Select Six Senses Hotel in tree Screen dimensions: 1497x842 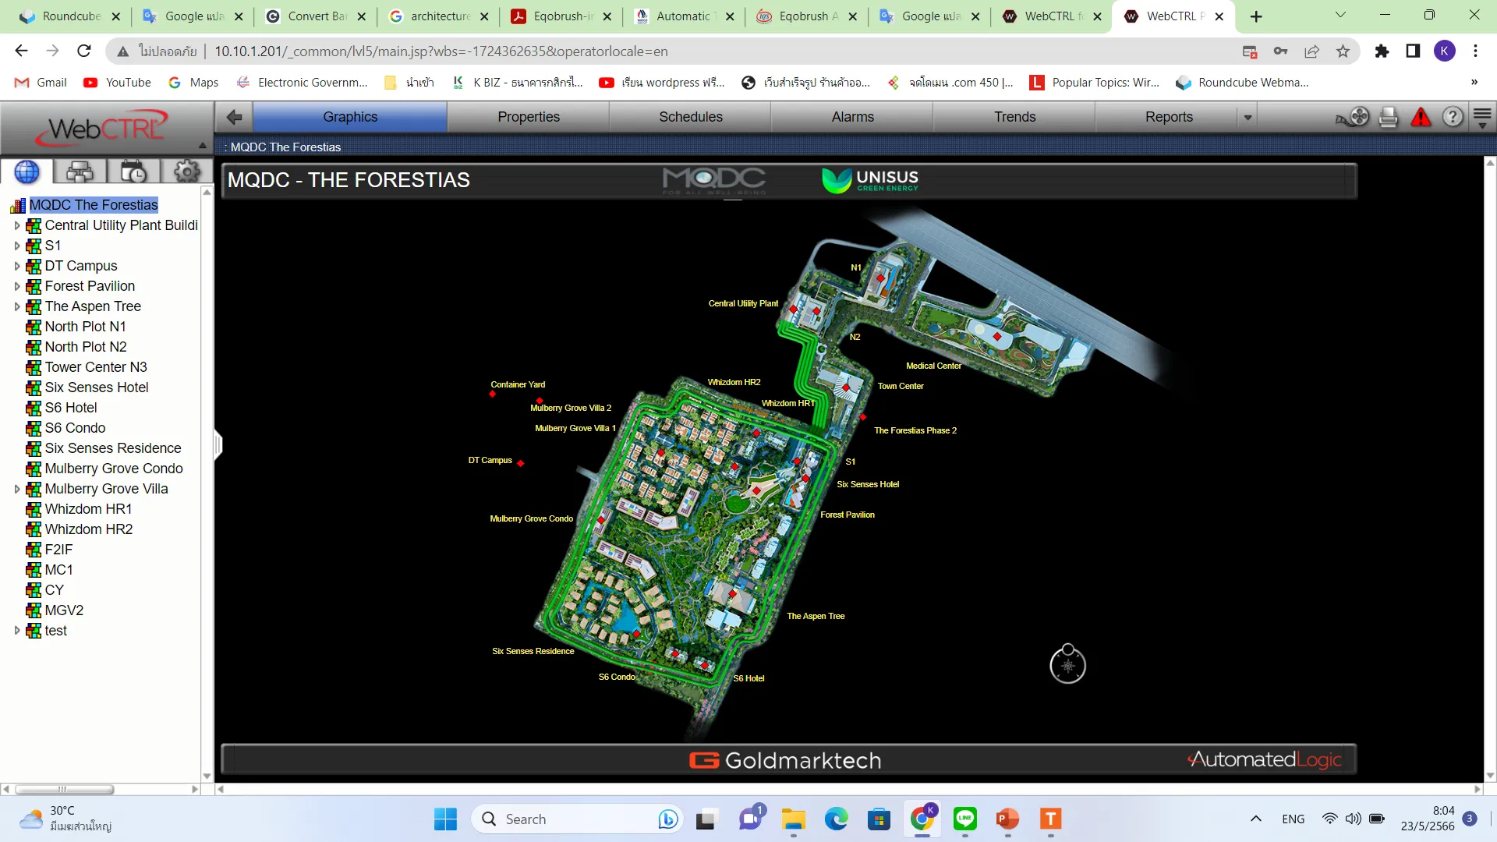click(x=97, y=387)
